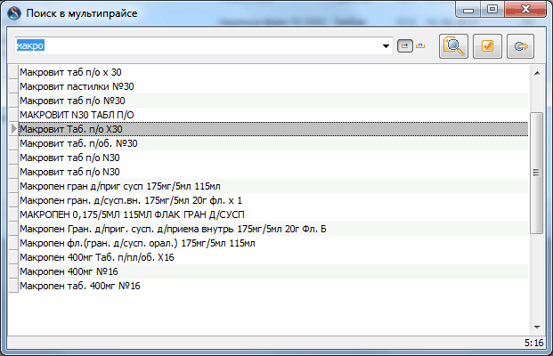Select row 'Макропен 400мг №16'
Viewport: 553px width, 356px height.
[x=273, y=271]
